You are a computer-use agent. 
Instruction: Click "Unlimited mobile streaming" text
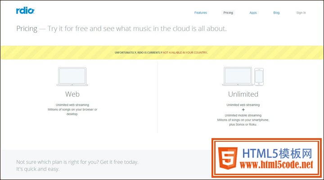(x=243, y=115)
